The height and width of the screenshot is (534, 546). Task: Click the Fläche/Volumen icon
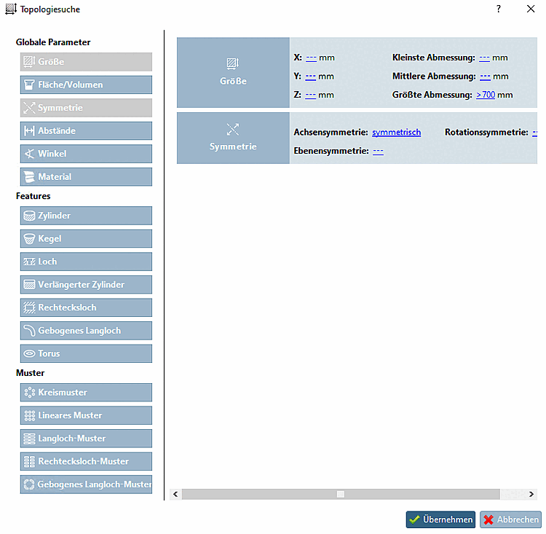29,85
